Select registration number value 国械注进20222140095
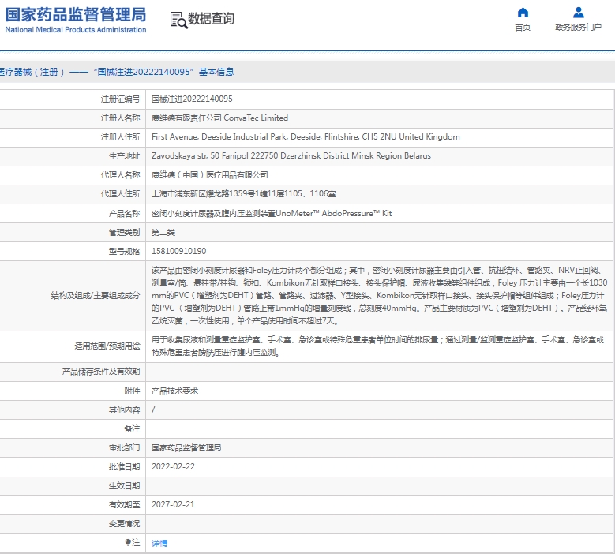 [192, 99]
